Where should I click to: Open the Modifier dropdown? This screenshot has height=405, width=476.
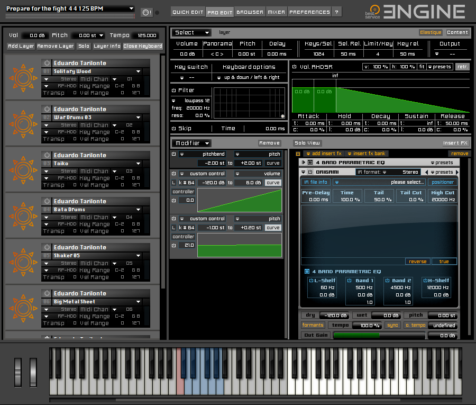pyautogui.click(x=191, y=143)
